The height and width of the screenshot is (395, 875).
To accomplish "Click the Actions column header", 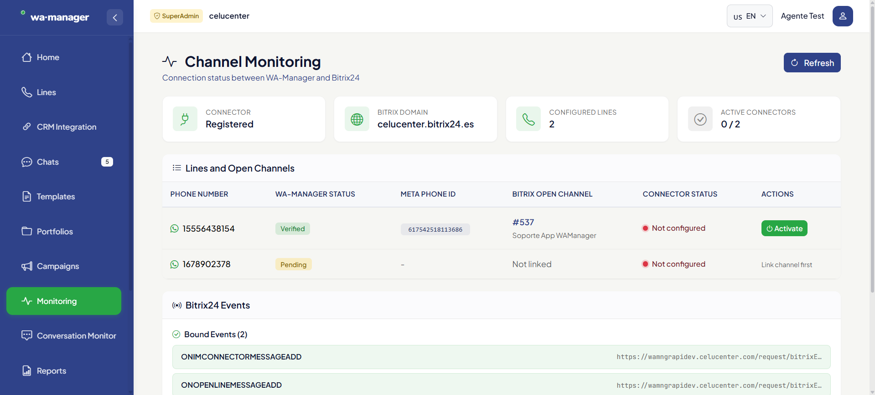I will [x=777, y=194].
